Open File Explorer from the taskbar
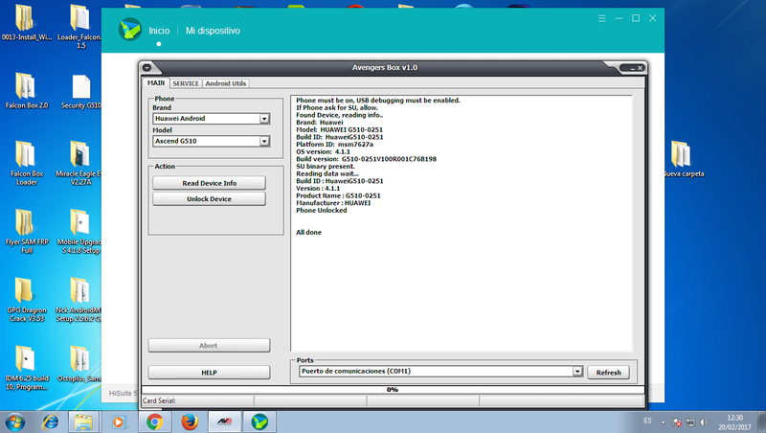Image resolution: width=766 pixels, height=433 pixels. [x=83, y=422]
